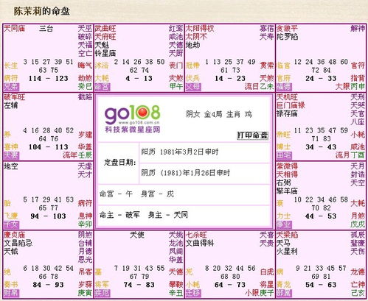
Task: Click the 天使 star in the 辛丑 cell
Action: click(x=137, y=235)
